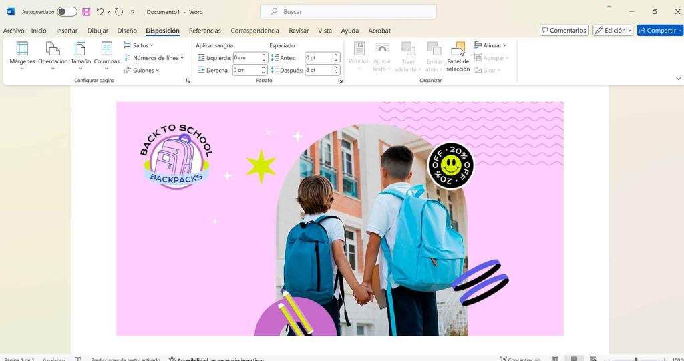The width and height of the screenshot is (684, 361).
Task: Click the Enviar atrás icon
Action: click(434, 49)
